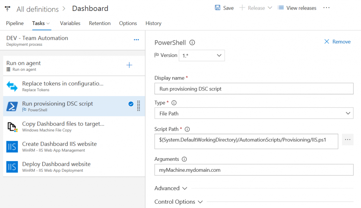Screen dimensions: 361x208
Task: Switch to the Variables tab
Action: click(70, 23)
